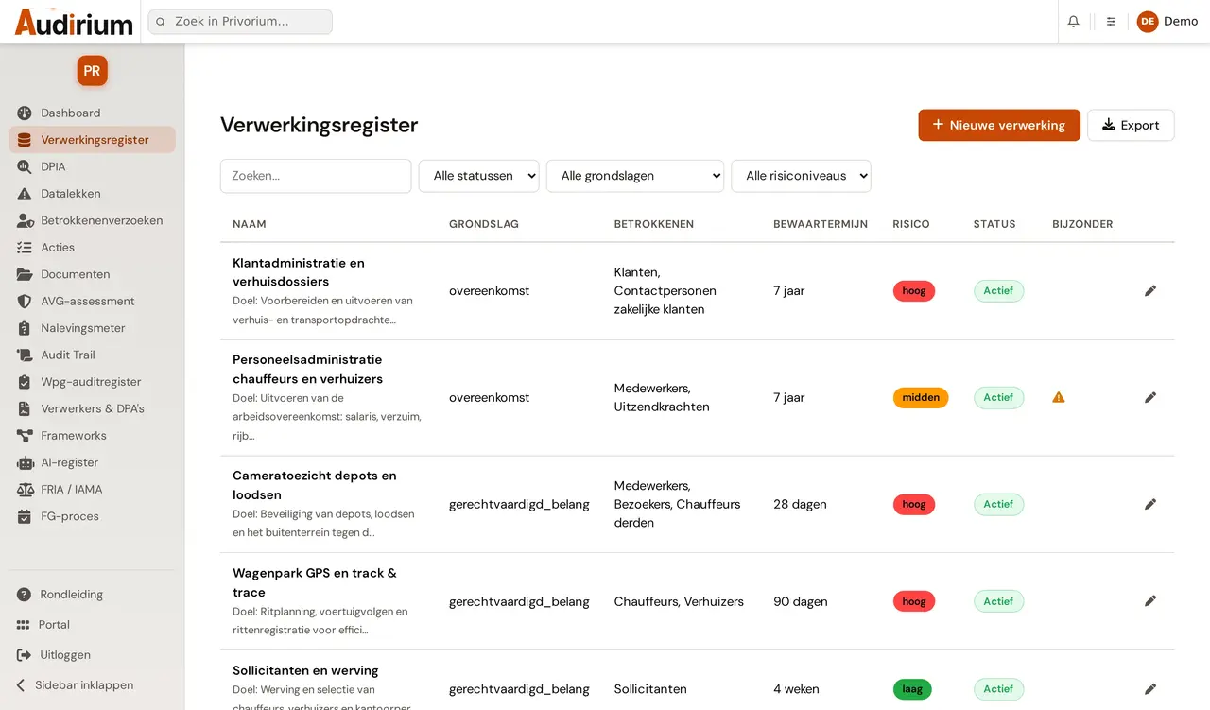Viewport: 1210px width, 710px height.
Task: Navigate to Verwerkers & DPA's
Action: [92, 408]
